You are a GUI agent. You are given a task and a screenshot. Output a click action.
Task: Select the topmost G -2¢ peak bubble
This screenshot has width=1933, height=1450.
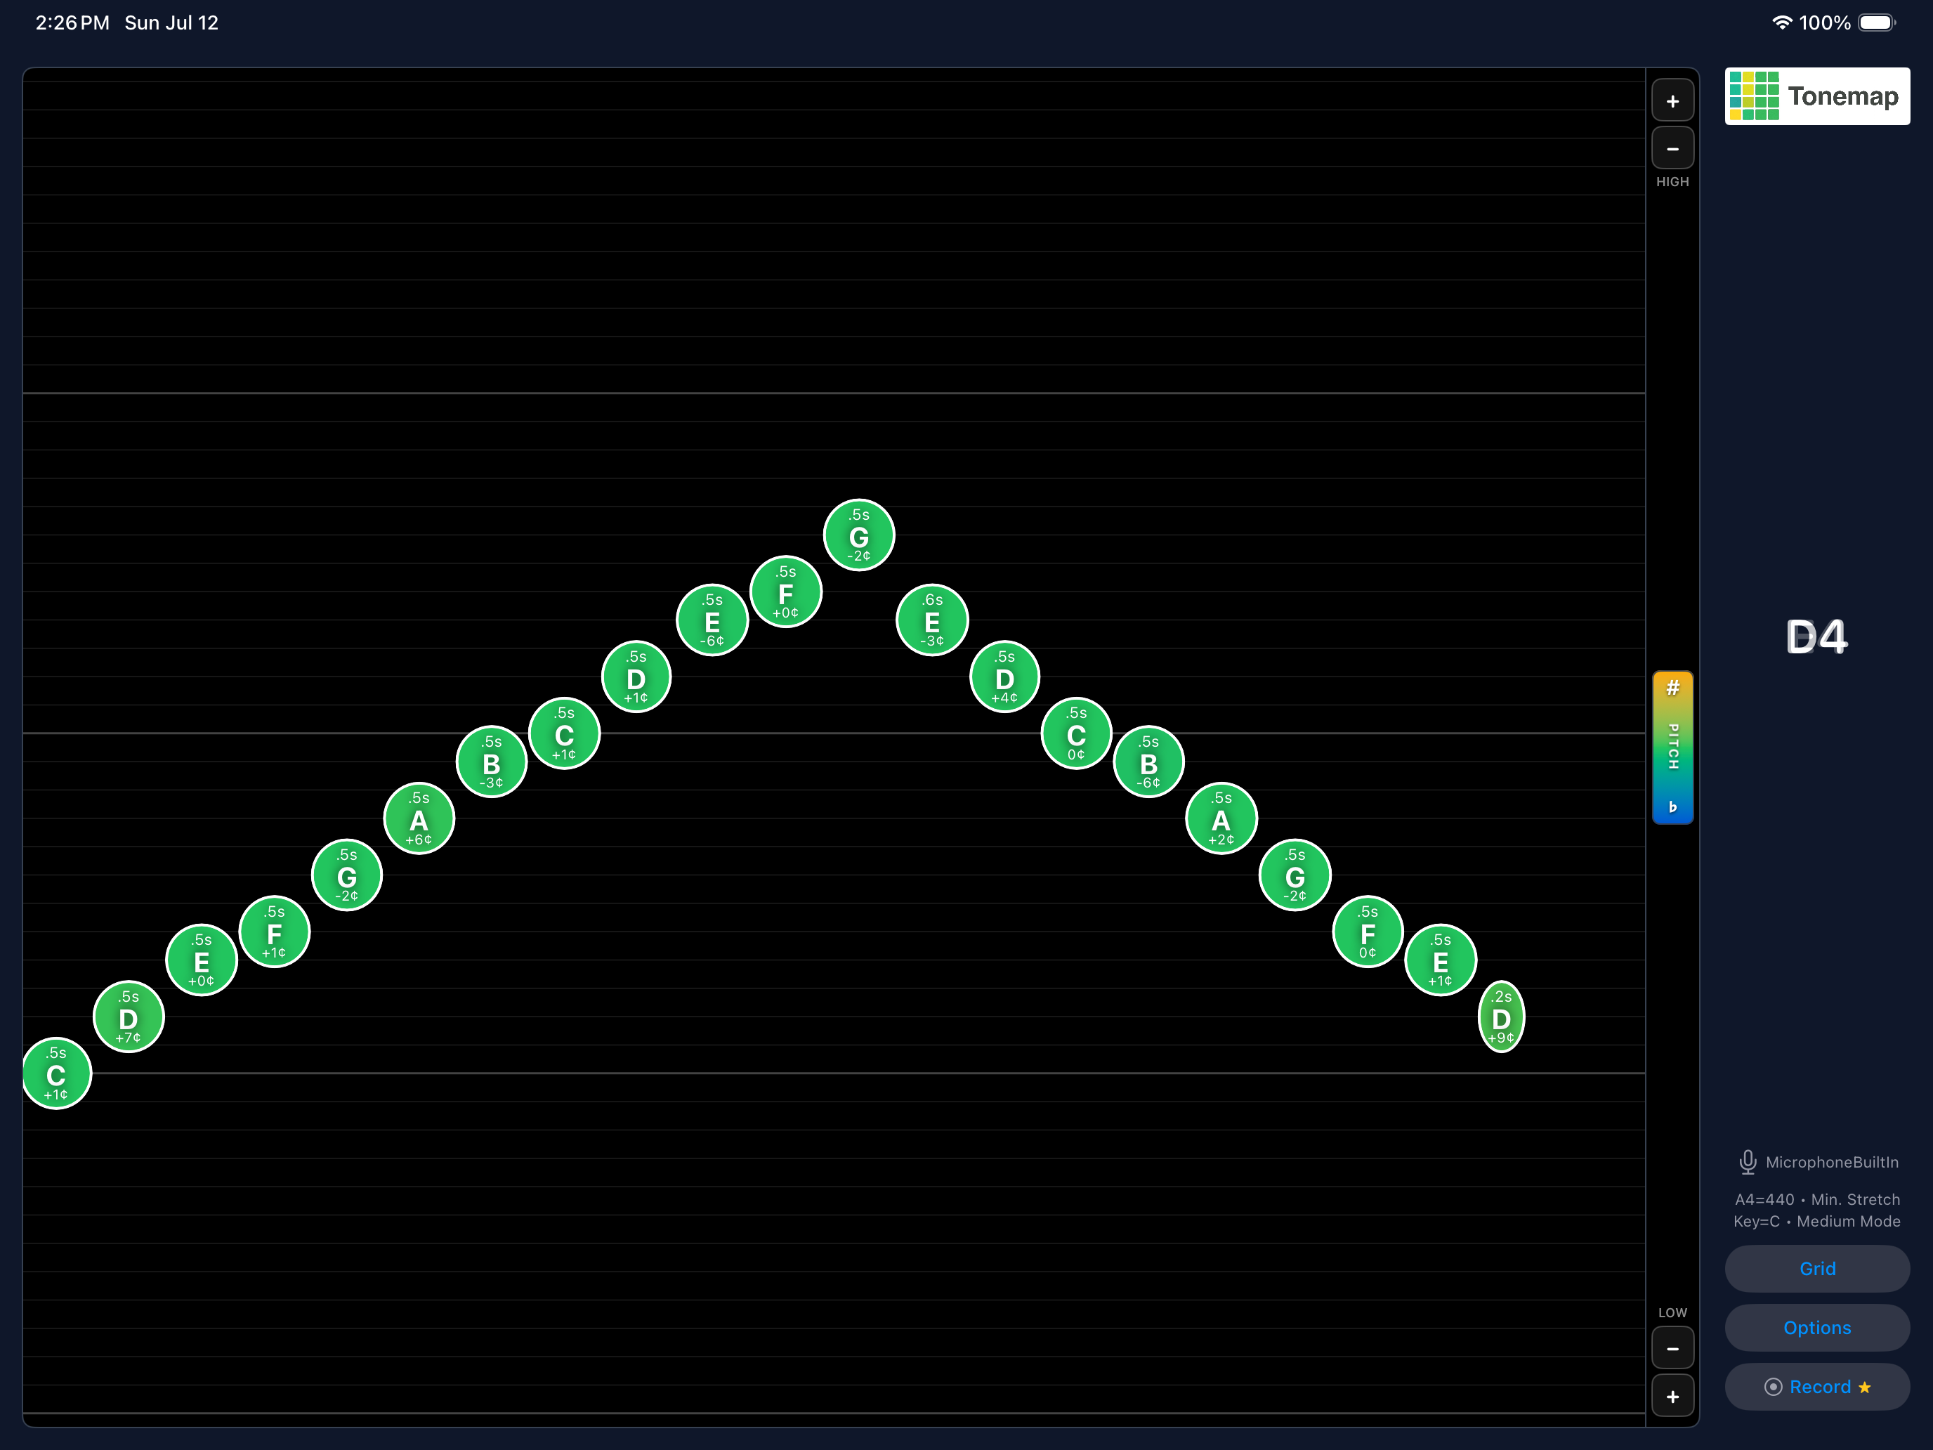click(x=859, y=535)
